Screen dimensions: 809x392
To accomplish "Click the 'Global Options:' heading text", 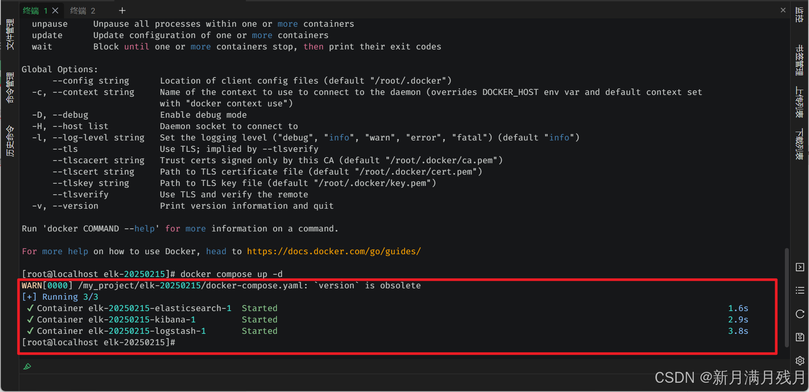I will pyautogui.click(x=60, y=69).
